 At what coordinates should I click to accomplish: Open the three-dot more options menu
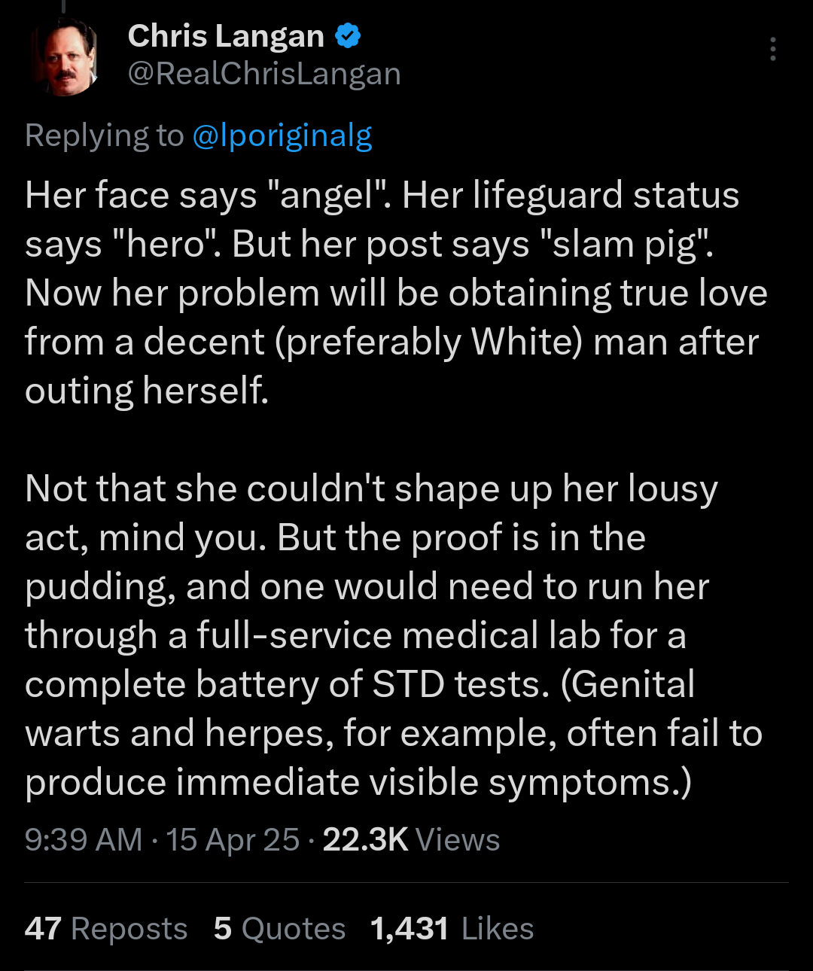point(772,50)
